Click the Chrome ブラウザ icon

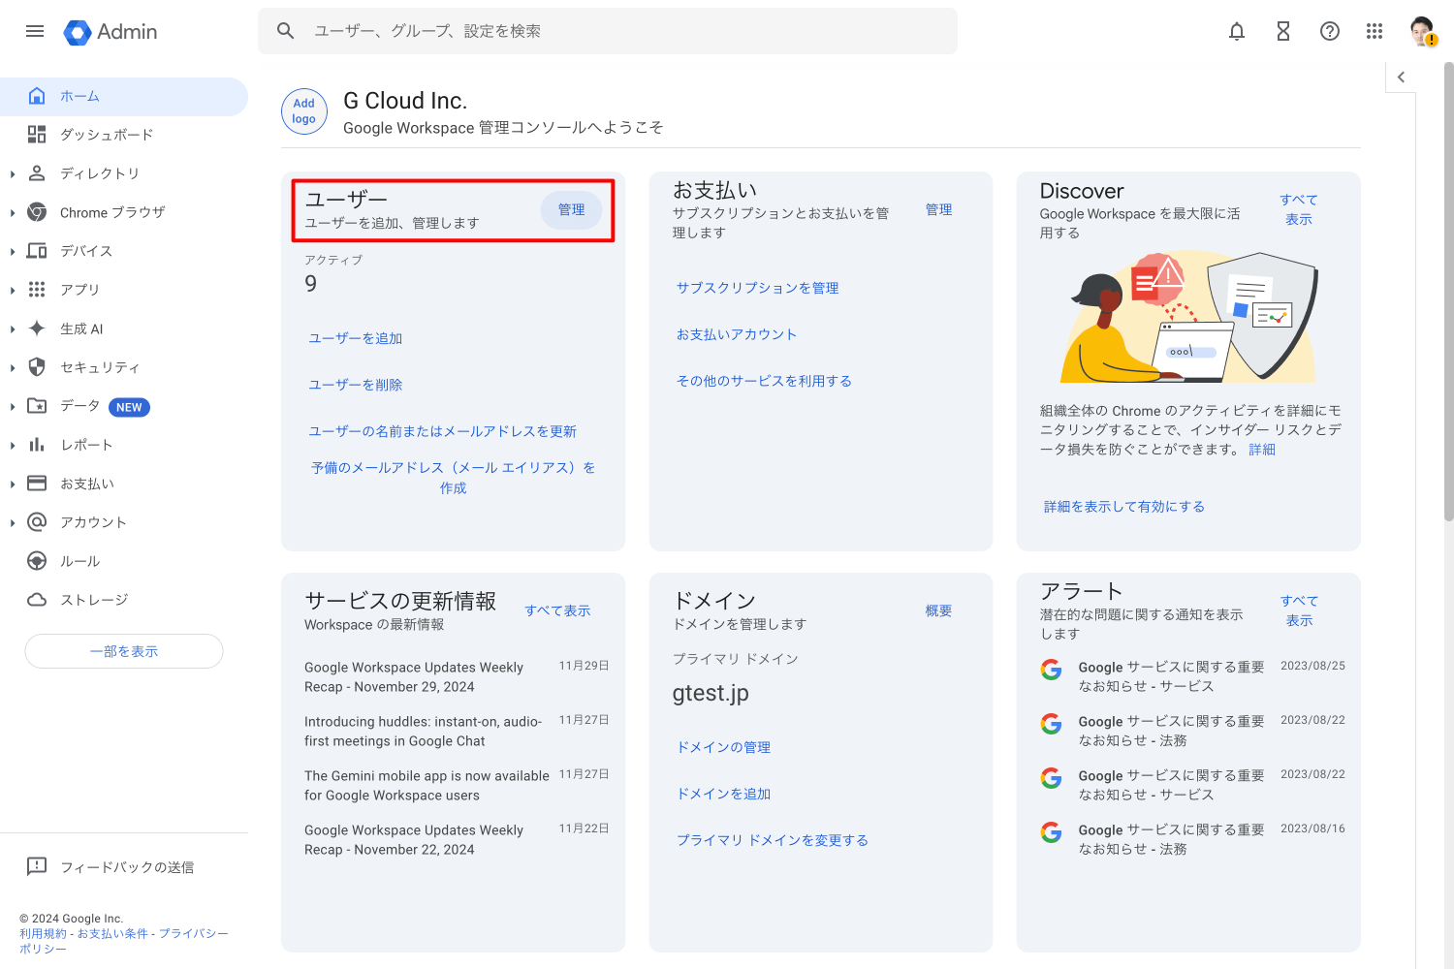click(37, 212)
